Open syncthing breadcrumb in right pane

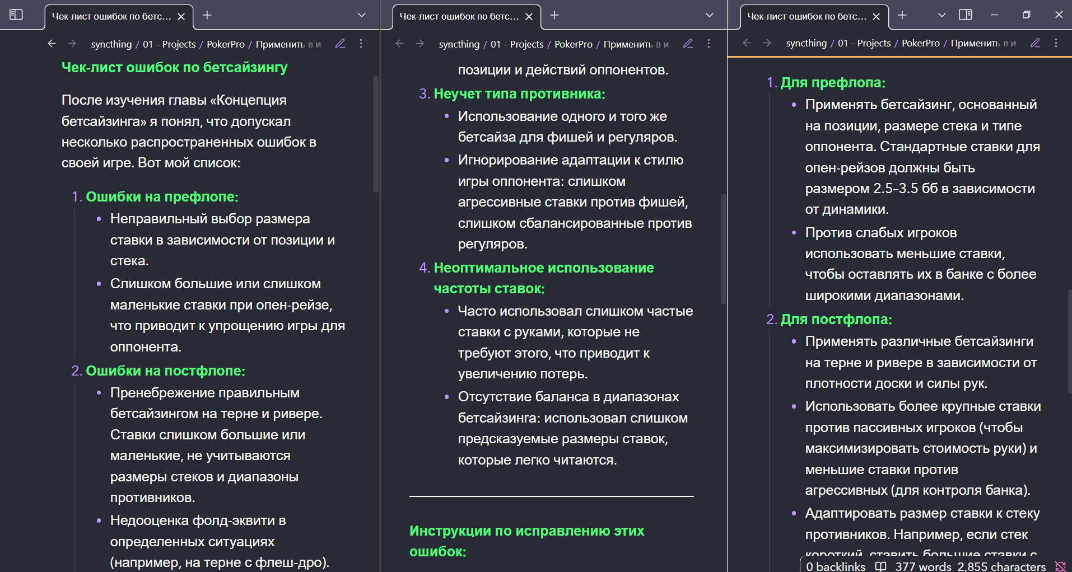tap(807, 43)
